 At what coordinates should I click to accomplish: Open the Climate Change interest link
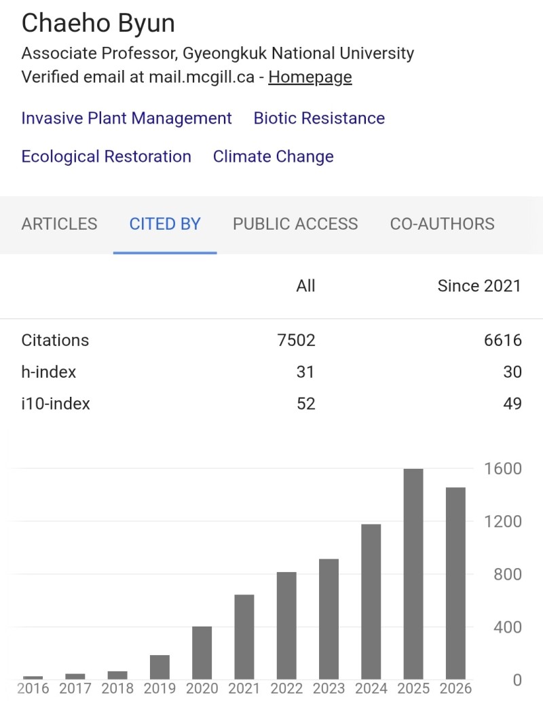click(273, 156)
